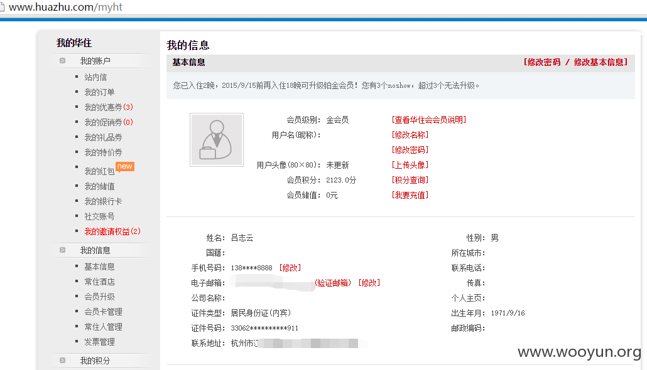The height and width of the screenshot is (370, 647).
Task: Open 我的礼品券 in the sidebar
Action: tap(103, 137)
